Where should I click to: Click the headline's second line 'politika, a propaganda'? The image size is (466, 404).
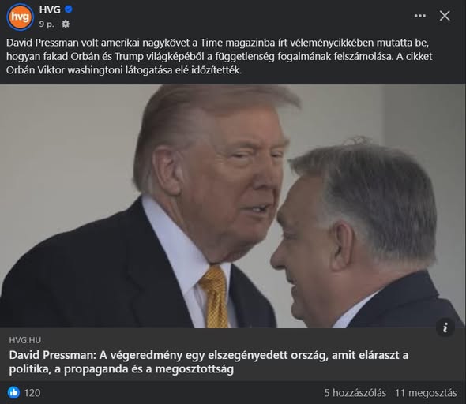[x=122, y=369]
